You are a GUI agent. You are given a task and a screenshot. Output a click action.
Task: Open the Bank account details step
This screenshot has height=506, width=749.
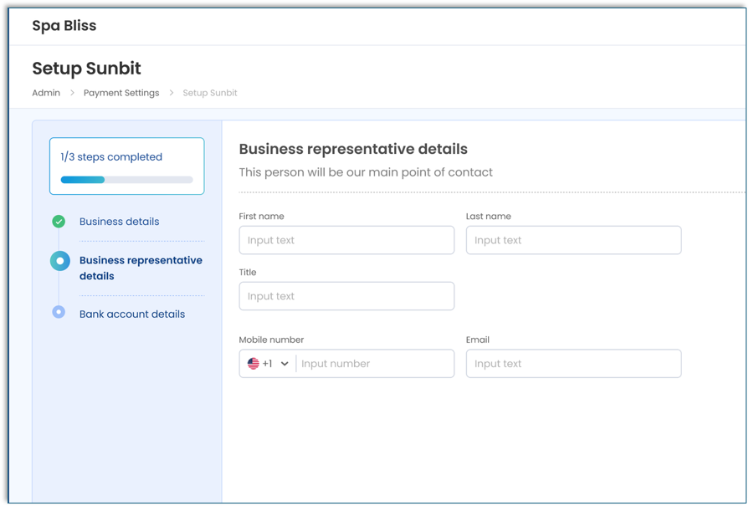pyautogui.click(x=132, y=314)
